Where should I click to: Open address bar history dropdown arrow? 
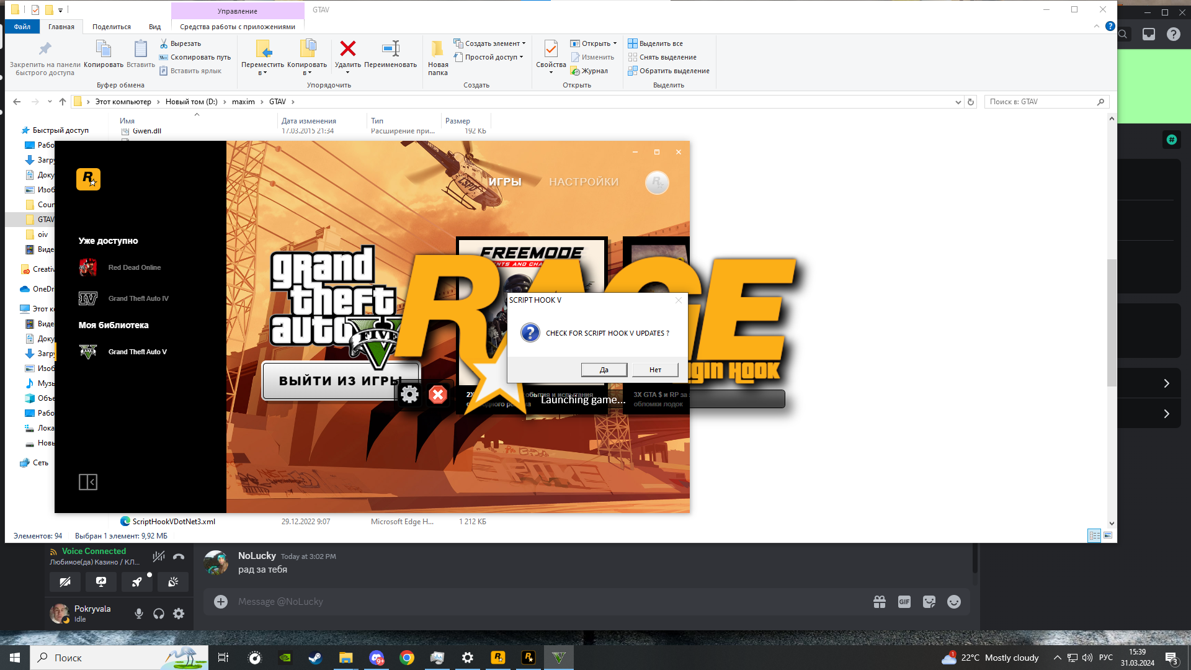tap(958, 102)
